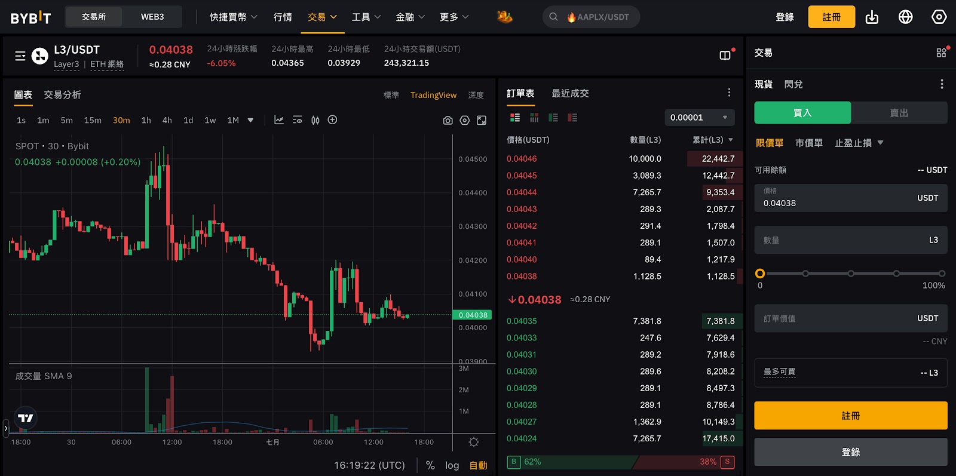The height and width of the screenshot is (476, 956).
Task: Switch to 賣出 sell side
Action: 899,112
